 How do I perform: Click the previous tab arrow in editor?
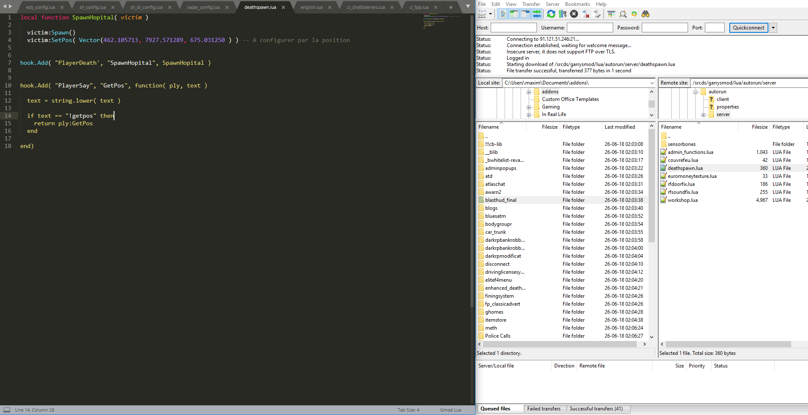5,7
